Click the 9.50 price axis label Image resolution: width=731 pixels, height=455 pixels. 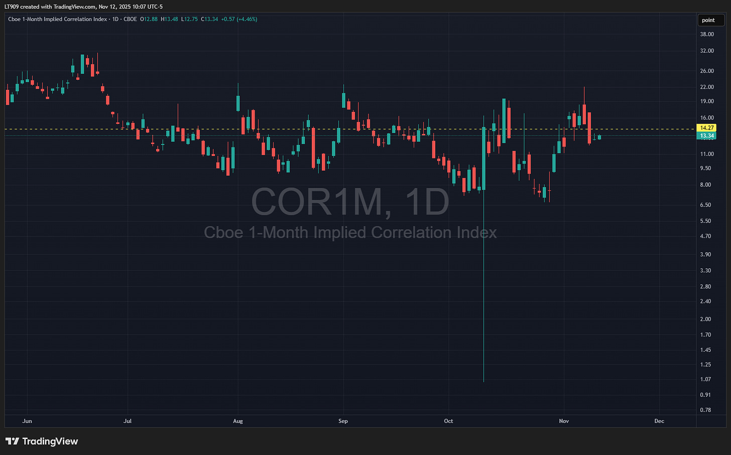coord(705,168)
